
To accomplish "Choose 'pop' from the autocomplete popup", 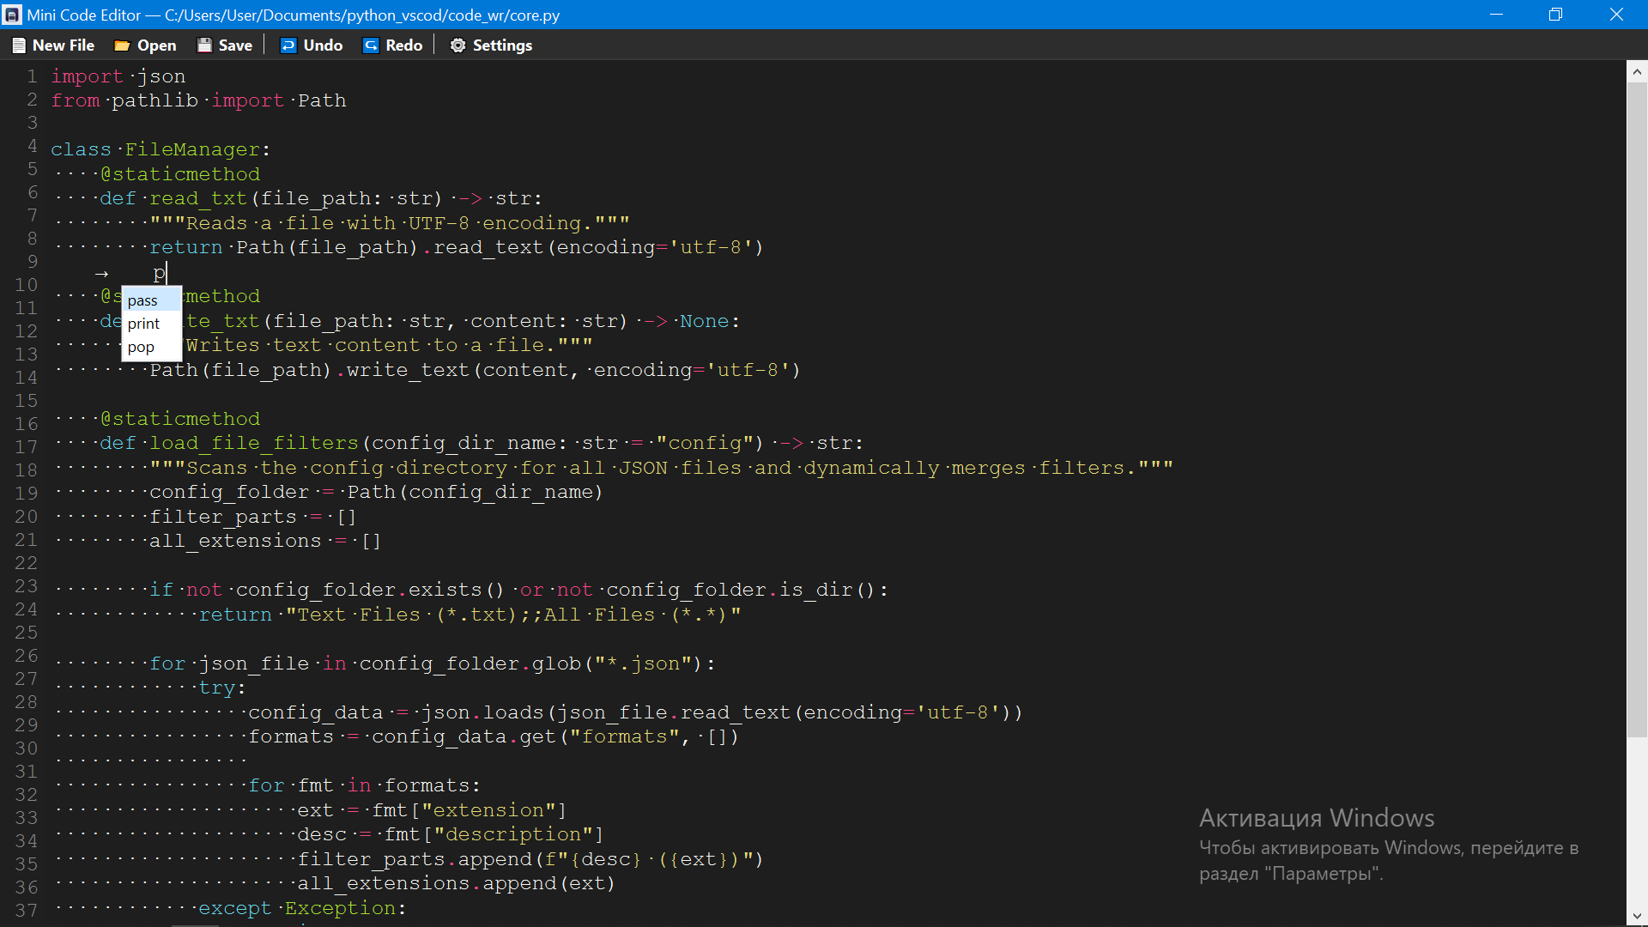I will click(x=152, y=347).
